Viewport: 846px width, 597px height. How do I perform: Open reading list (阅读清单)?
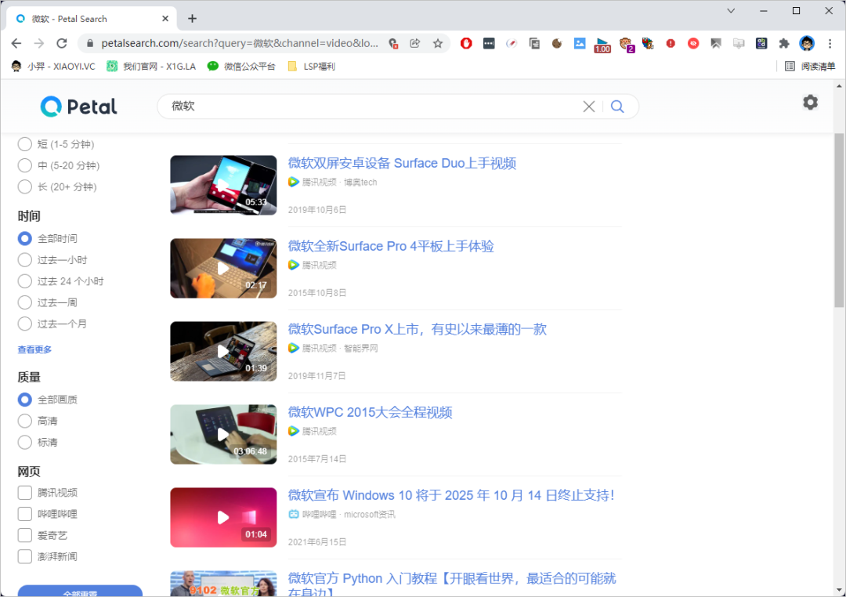809,67
